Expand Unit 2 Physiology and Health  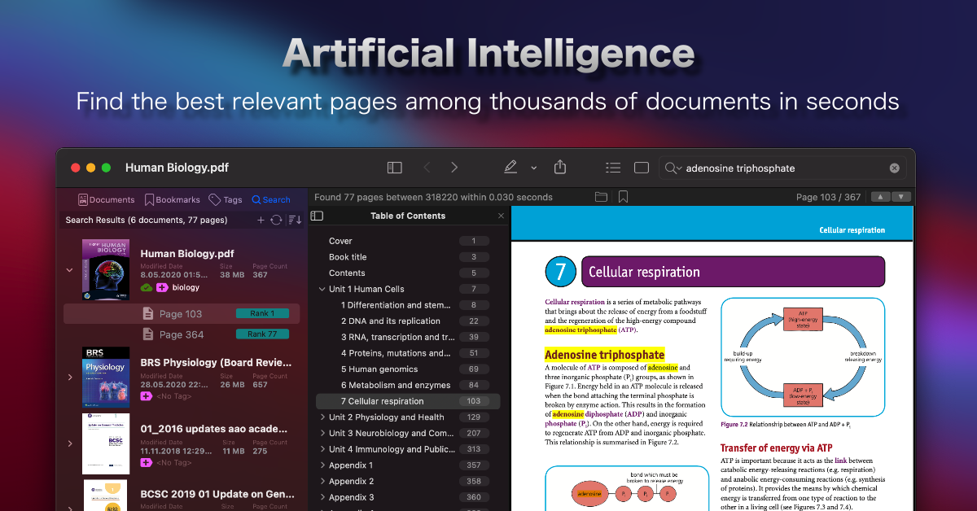[322, 417]
